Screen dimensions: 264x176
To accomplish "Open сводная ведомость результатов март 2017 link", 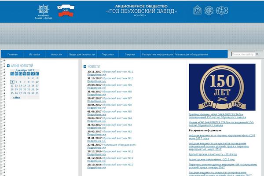I will (x=219, y=146).
